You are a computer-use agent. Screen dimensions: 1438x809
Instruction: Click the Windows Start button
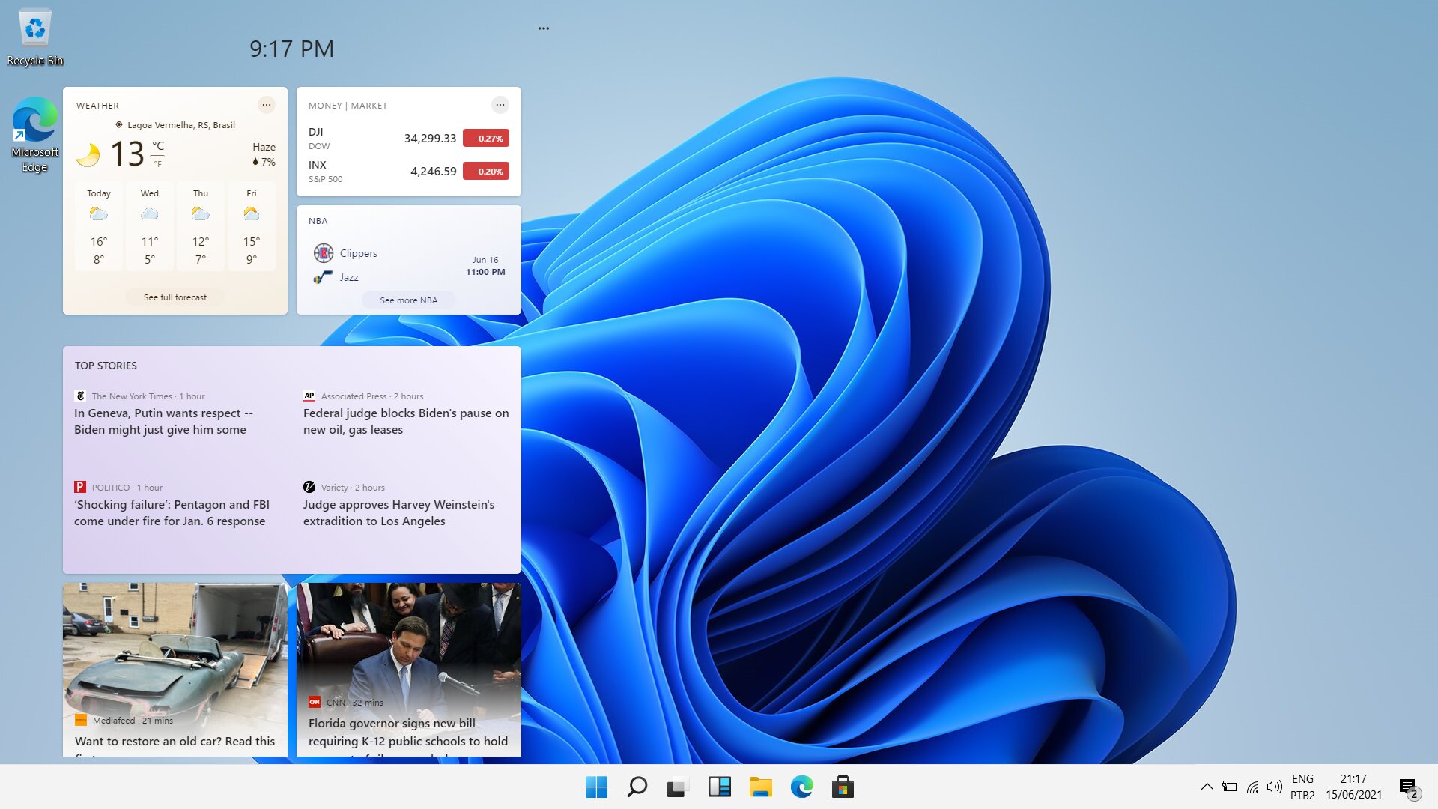point(595,787)
